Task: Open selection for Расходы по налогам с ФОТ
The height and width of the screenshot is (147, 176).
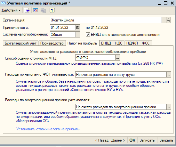Action: point(169,75)
